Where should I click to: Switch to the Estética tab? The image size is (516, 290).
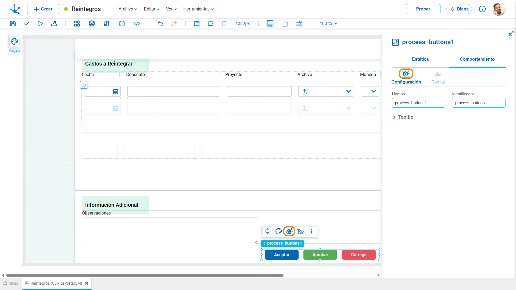coord(420,59)
